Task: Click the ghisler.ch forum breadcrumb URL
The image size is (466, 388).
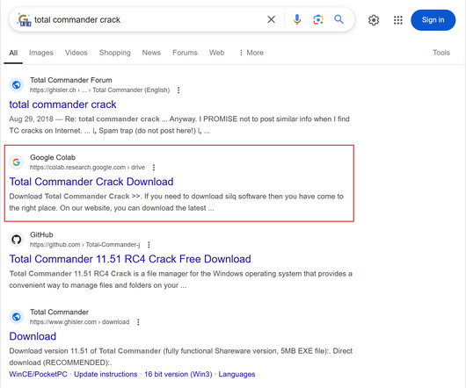Action: click(x=100, y=90)
